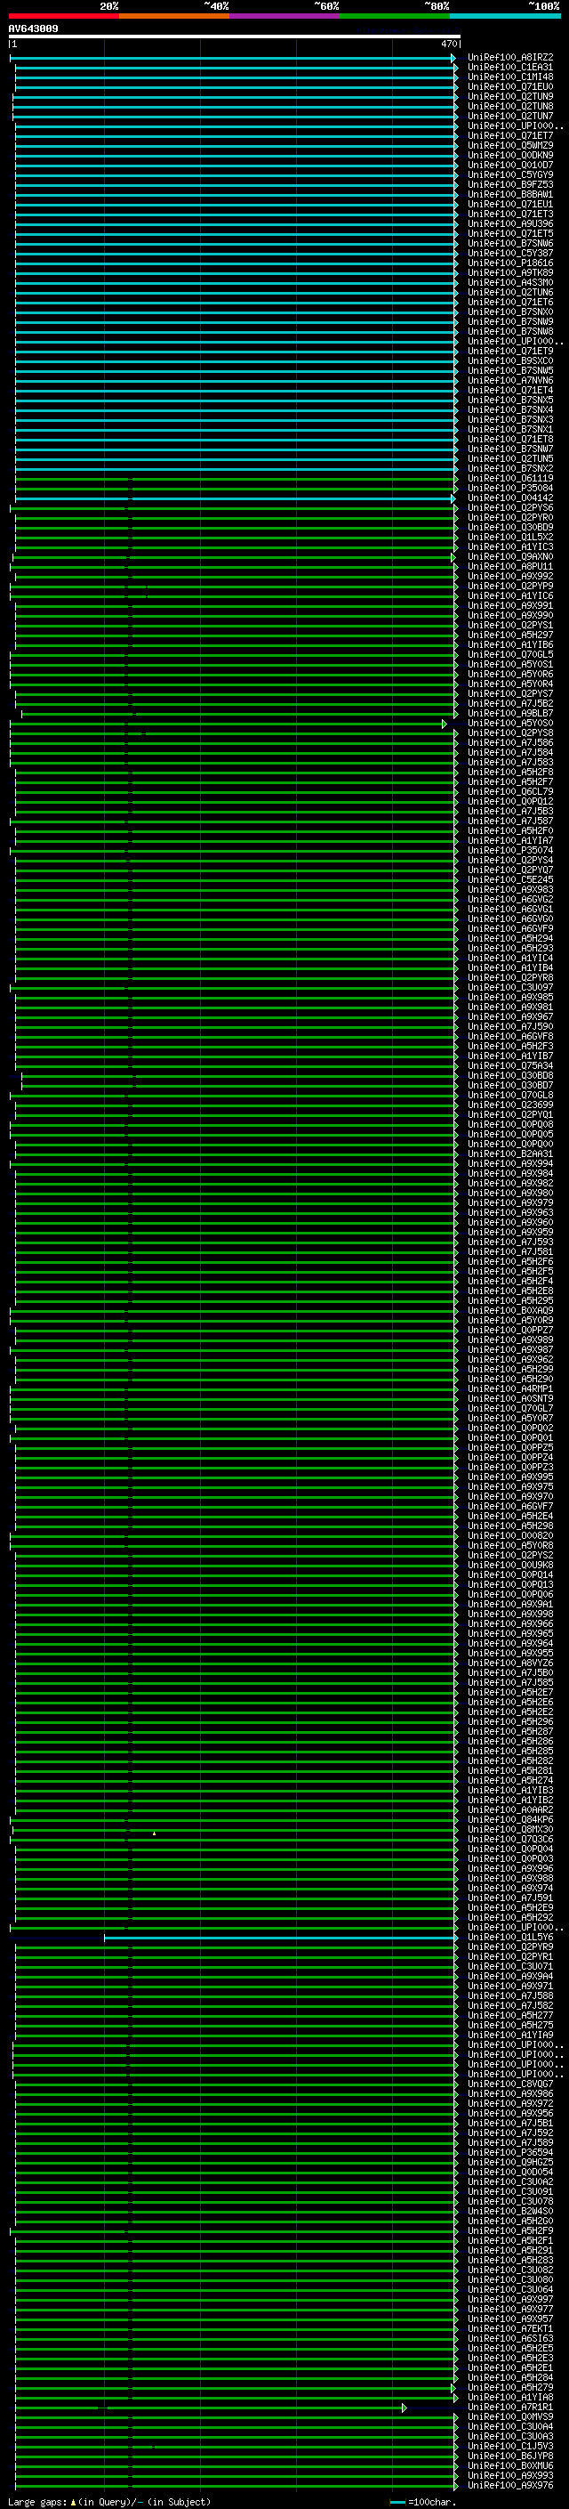
Task: Click hit label UniRef100_P35084
Action: tap(510, 489)
